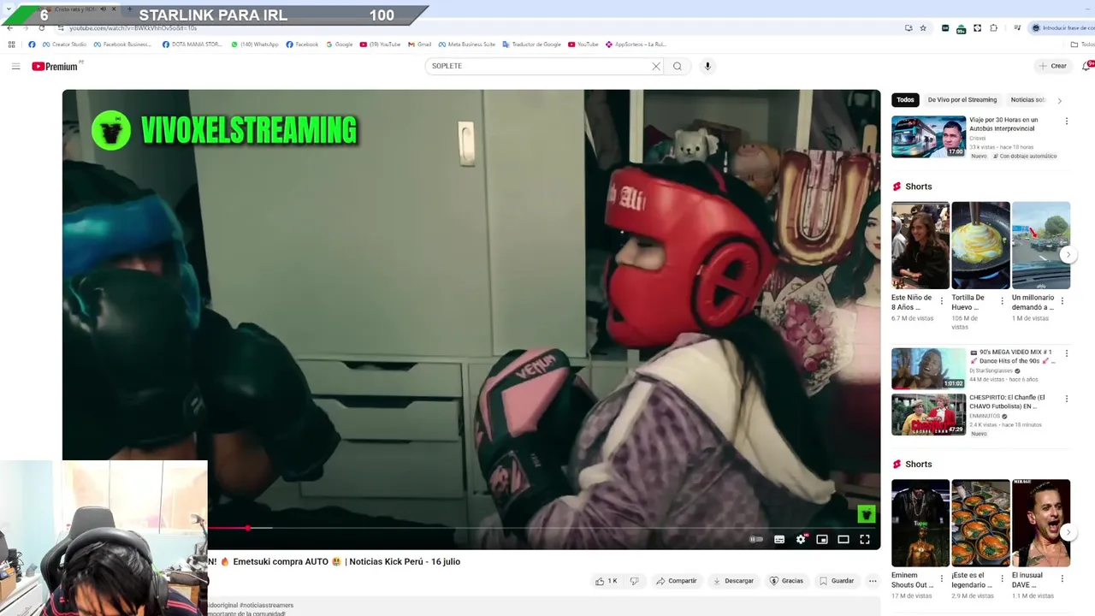Open the El inusual DAVE short
The height and width of the screenshot is (616, 1095).
coord(1040,523)
